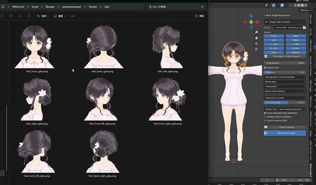
Task: Select Hair_front_right_rgba.png thumbnail
Action: [168, 99]
